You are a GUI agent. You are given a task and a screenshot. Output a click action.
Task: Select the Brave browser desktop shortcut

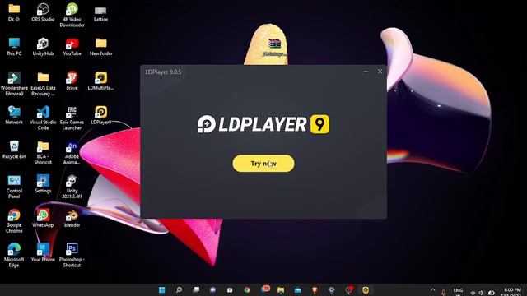[72, 81]
